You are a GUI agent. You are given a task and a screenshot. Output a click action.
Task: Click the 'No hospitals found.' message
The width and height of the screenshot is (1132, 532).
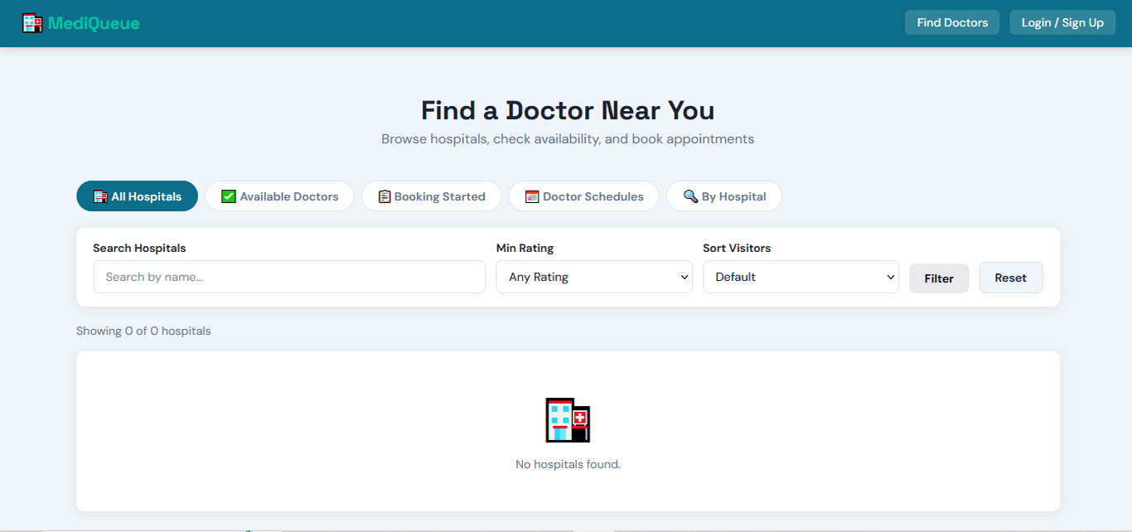pos(568,464)
